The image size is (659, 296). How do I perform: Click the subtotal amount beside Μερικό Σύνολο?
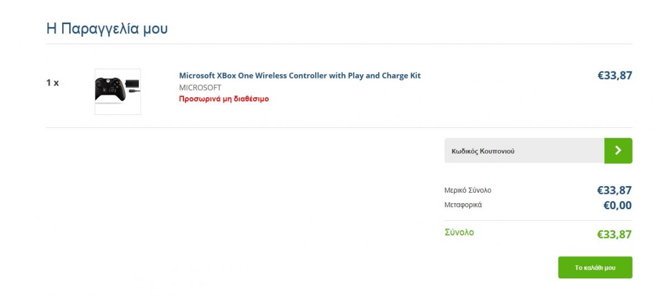(x=615, y=191)
